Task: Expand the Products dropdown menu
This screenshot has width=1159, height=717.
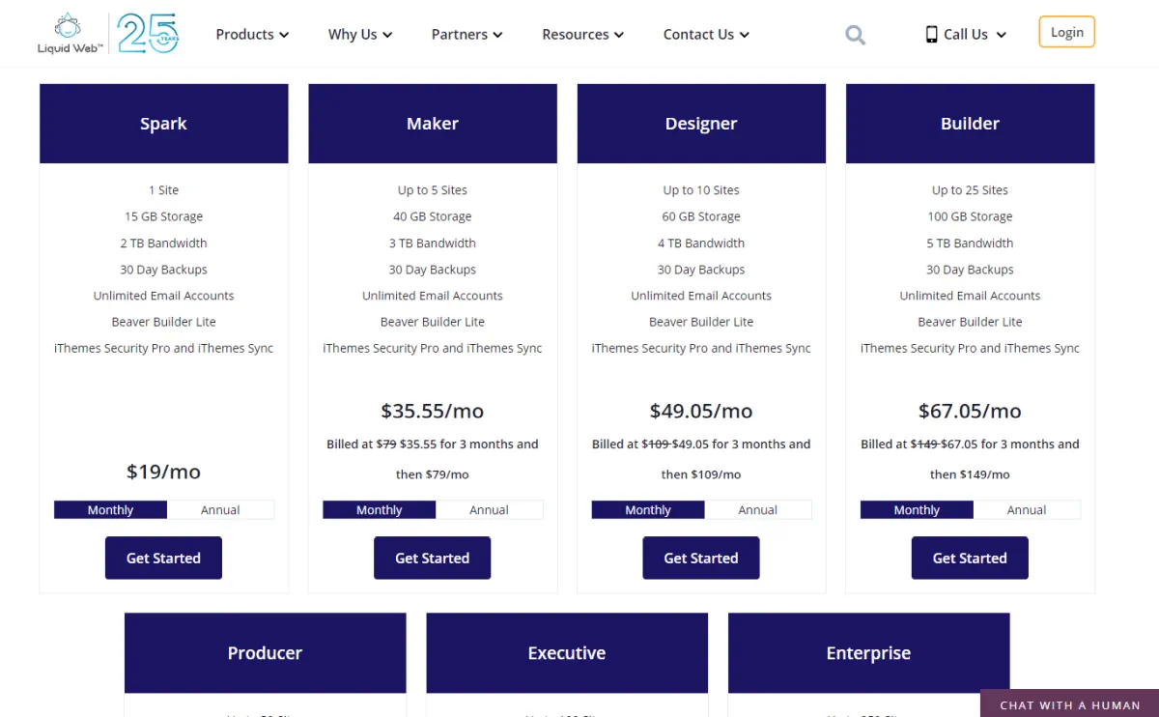Action: [x=252, y=35]
